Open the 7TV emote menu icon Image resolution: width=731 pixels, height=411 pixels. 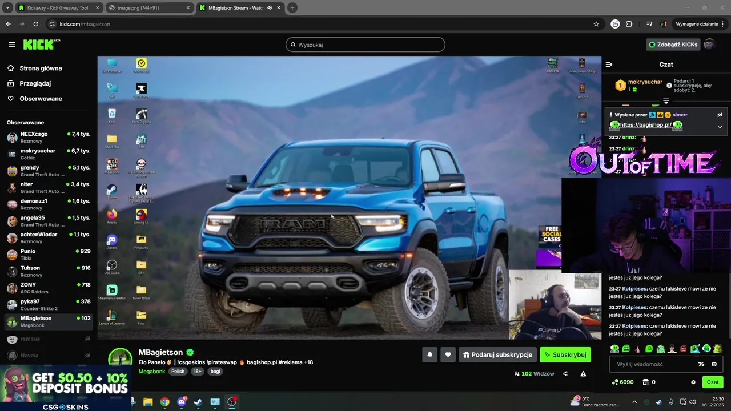[701, 364]
